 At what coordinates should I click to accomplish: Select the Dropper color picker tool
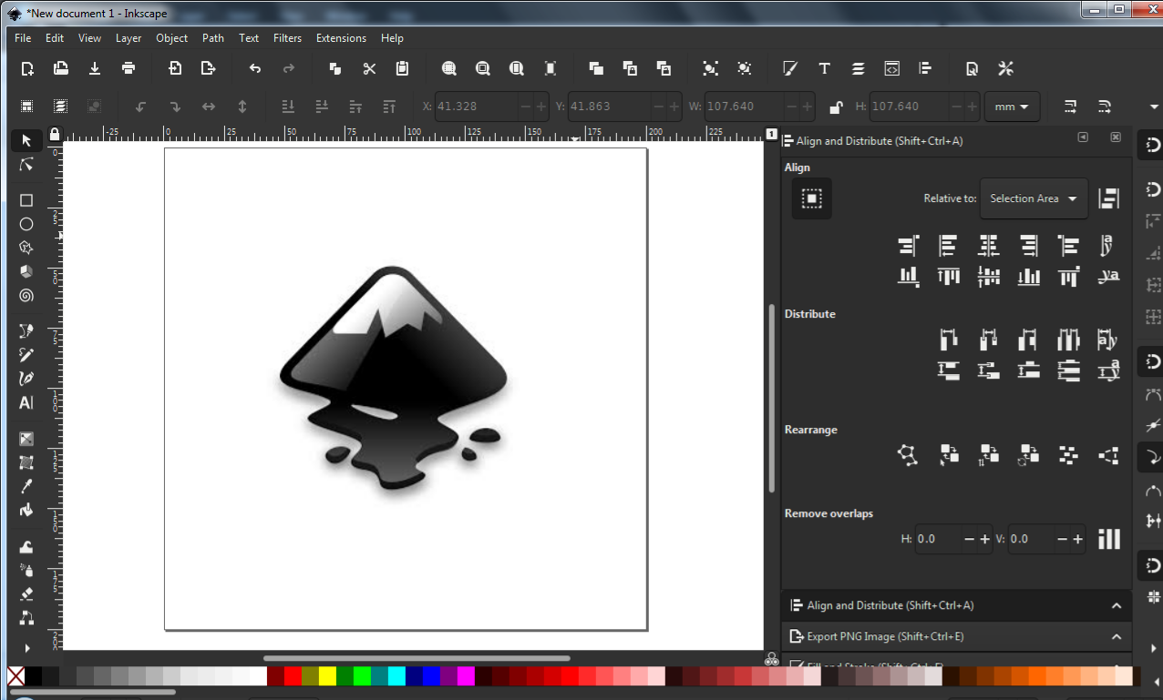click(x=26, y=486)
